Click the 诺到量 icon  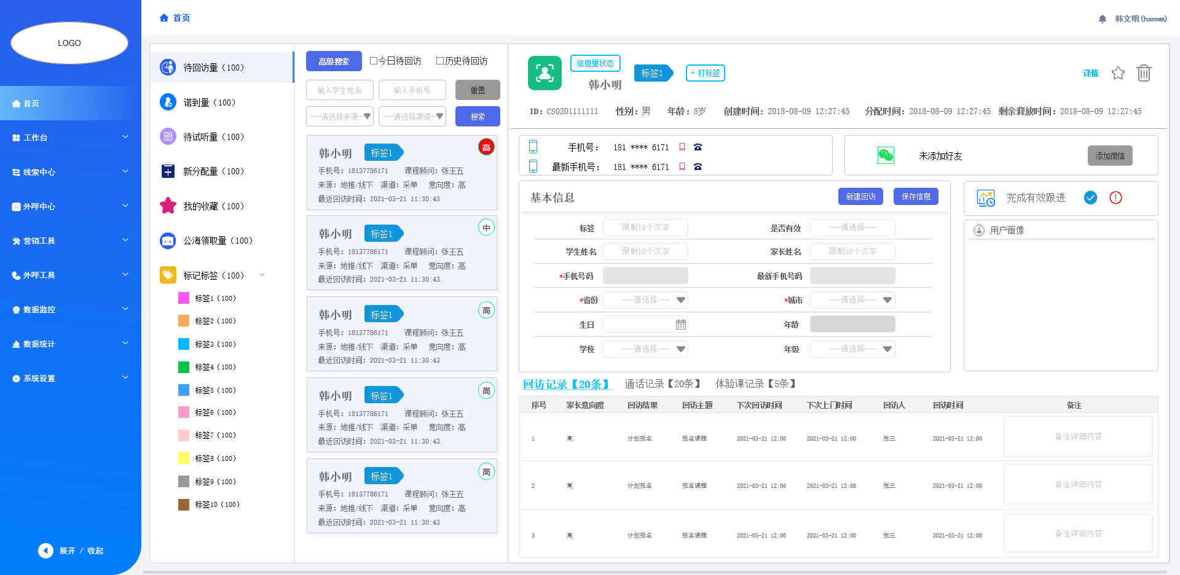tap(168, 102)
